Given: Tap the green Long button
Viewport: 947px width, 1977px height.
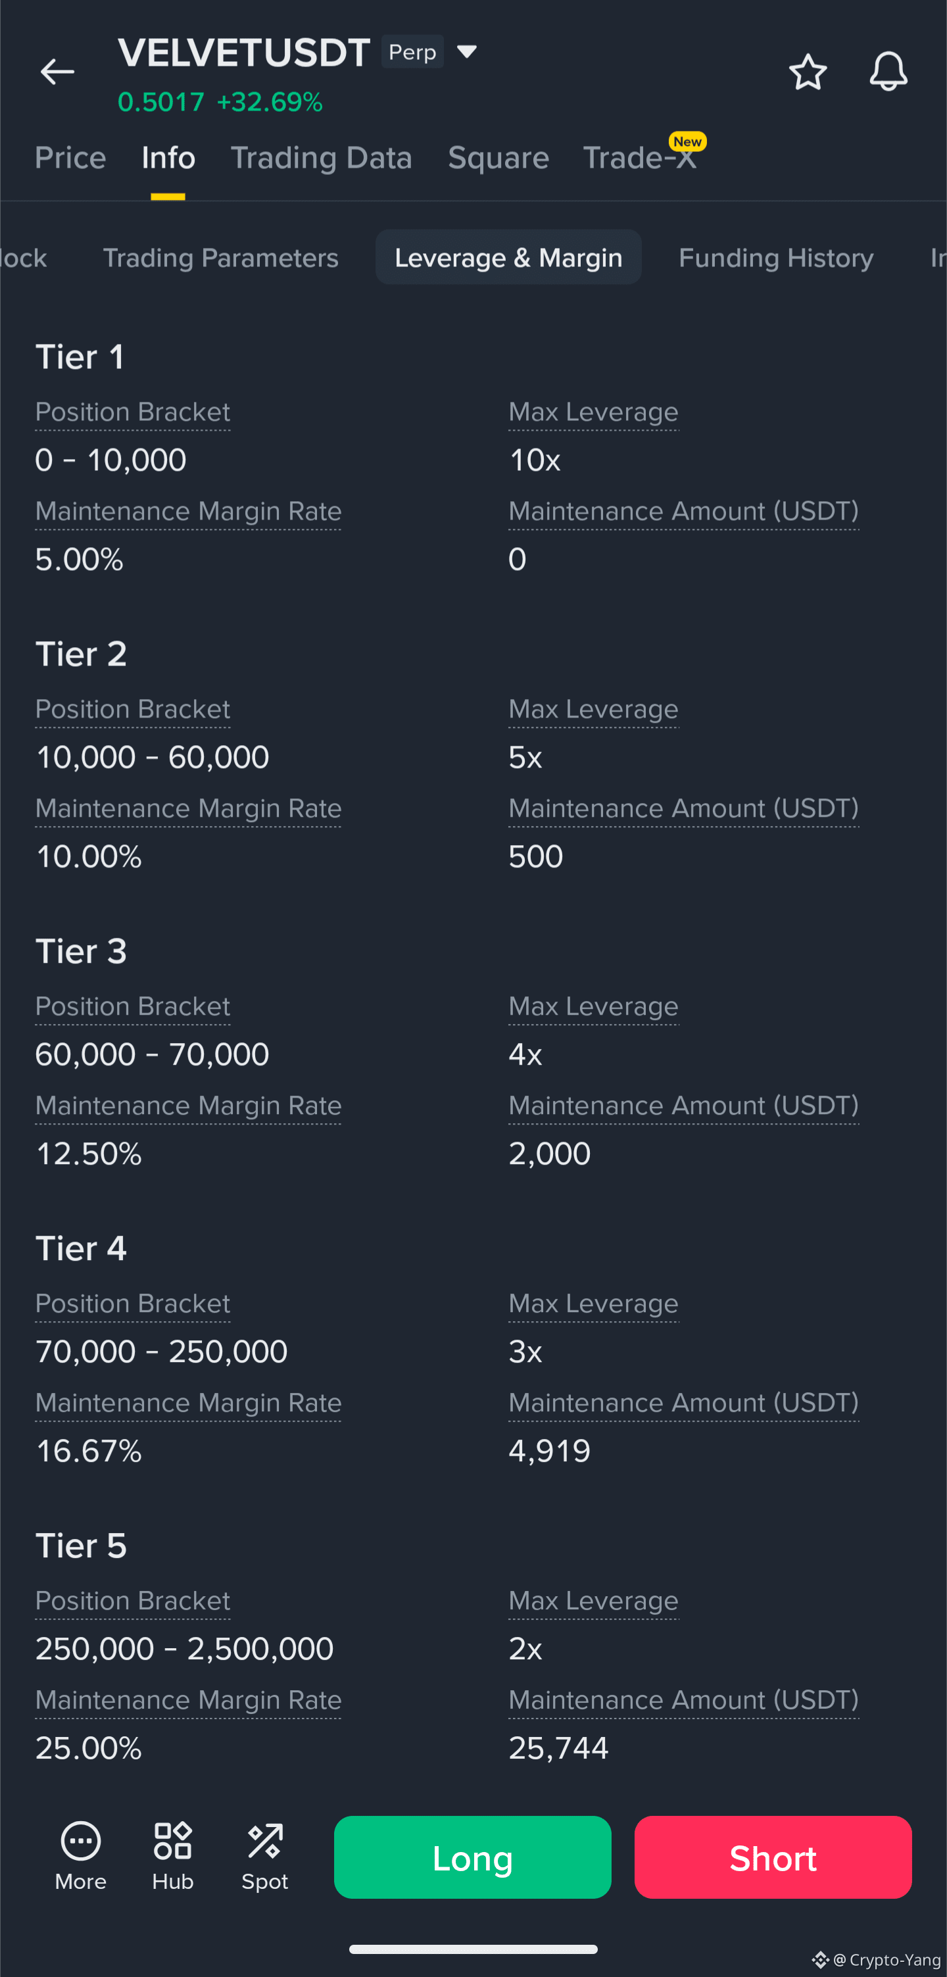Looking at the screenshot, I should pos(473,1857).
